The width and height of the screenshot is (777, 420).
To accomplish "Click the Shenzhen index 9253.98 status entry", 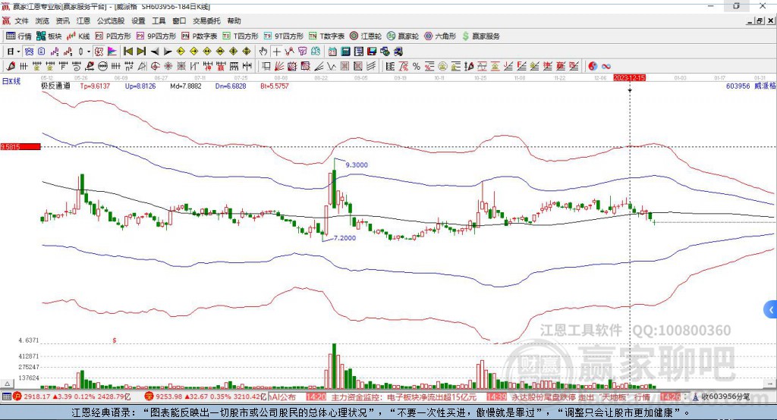I will (206, 396).
